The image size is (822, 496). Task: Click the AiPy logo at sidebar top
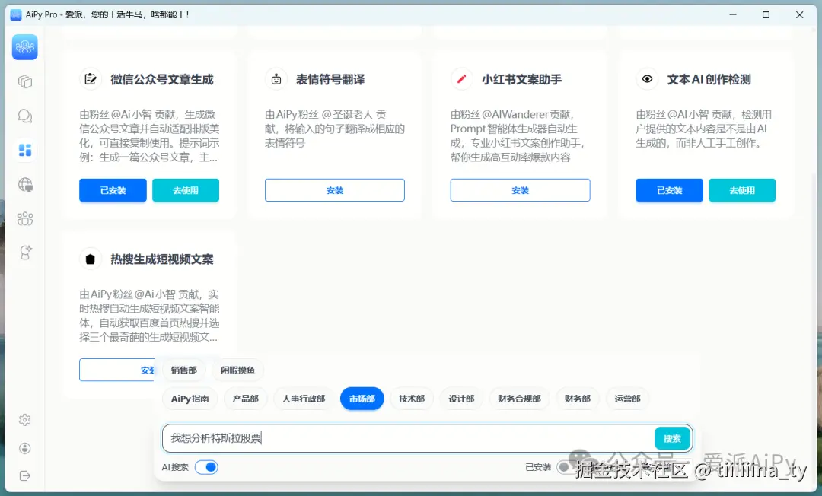25,47
